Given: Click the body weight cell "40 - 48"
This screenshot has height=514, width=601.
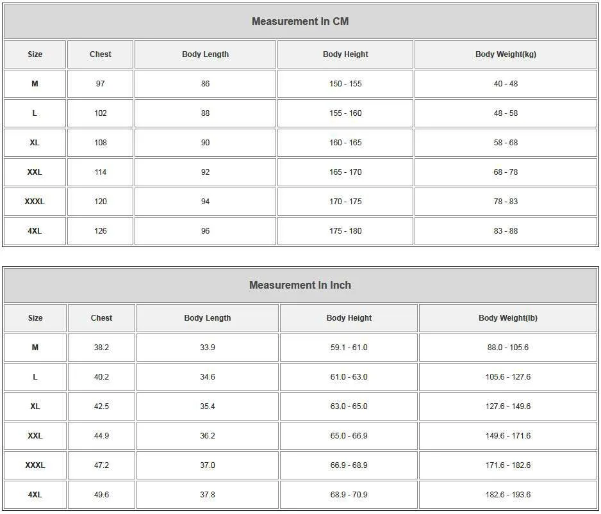Looking at the screenshot, I should click(x=506, y=84).
